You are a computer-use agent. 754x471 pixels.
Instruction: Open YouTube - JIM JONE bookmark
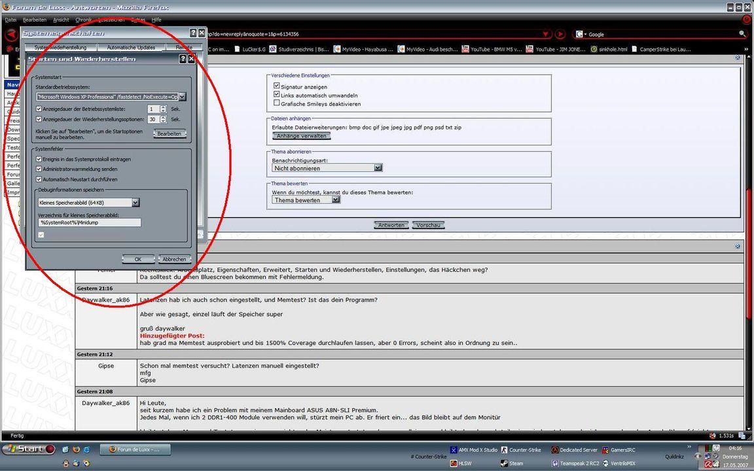(556, 49)
